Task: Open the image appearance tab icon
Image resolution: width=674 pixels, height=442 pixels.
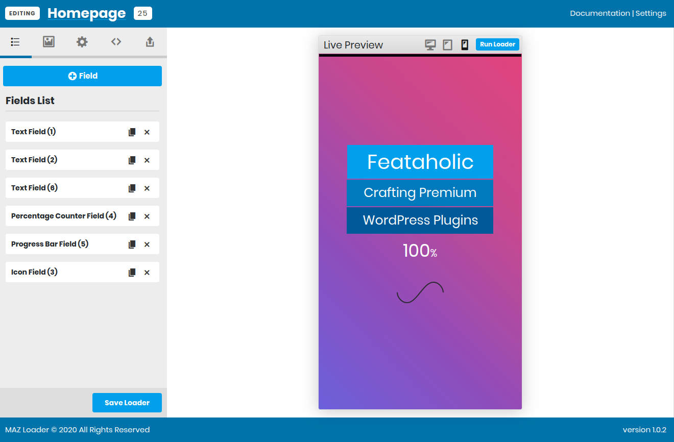Action: pyautogui.click(x=49, y=42)
